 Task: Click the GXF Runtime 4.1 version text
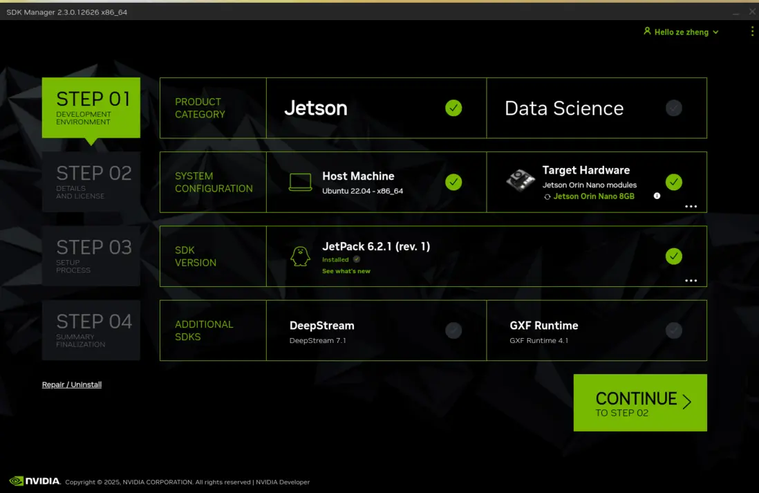click(x=538, y=340)
